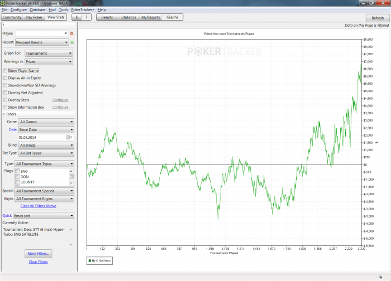The height and width of the screenshot is (281, 391).
Task: Open the Quick filter 6max satt dropdown
Action: [x=44, y=216]
